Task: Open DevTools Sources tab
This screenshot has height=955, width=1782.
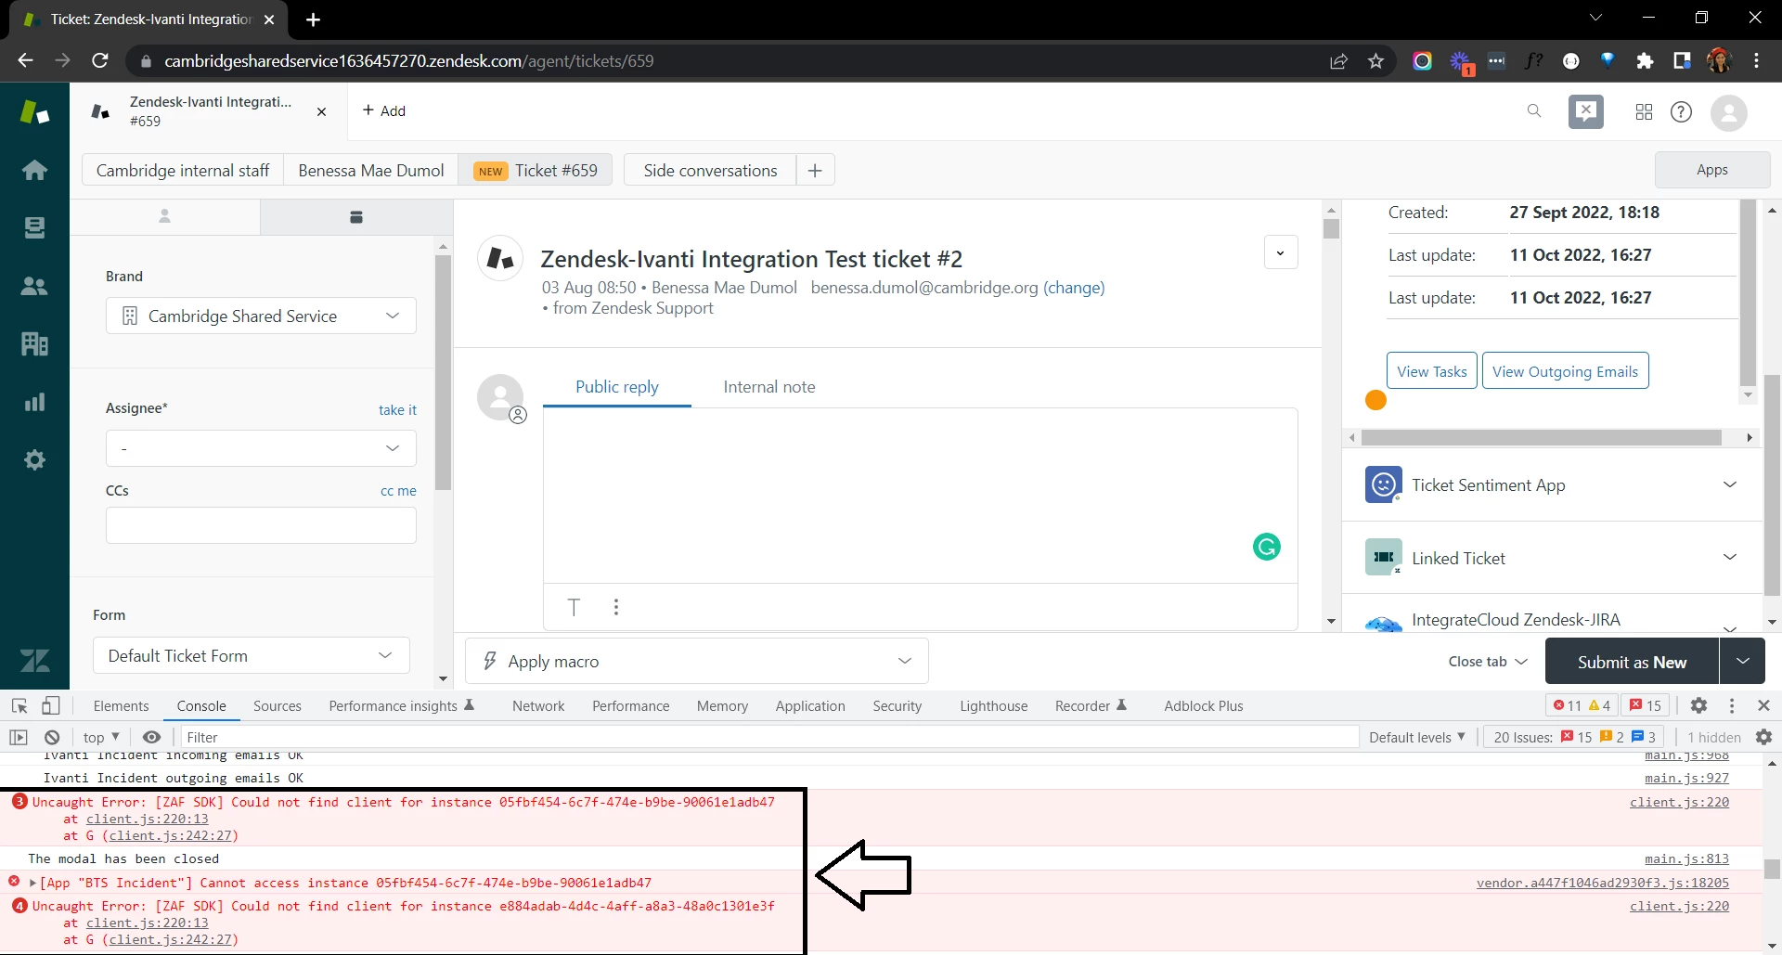Action: point(278,705)
